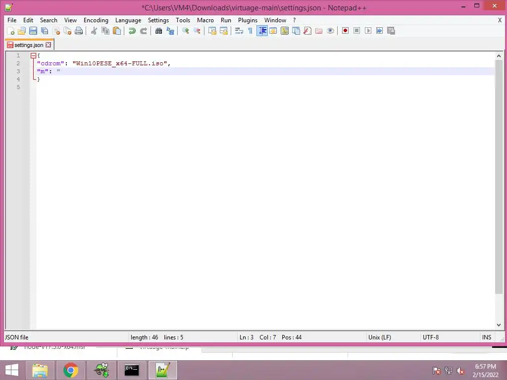Open the Macro menu
The image size is (507, 380).
point(205,20)
